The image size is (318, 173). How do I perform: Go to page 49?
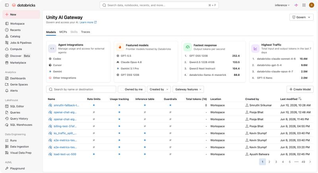[303, 161]
